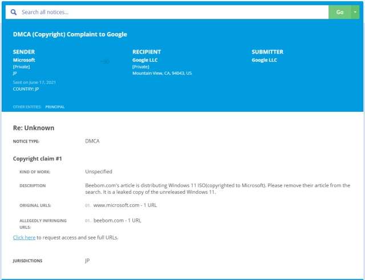Click the DMCA notice type value
This screenshot has height=280, width=365.
[92, 141]
